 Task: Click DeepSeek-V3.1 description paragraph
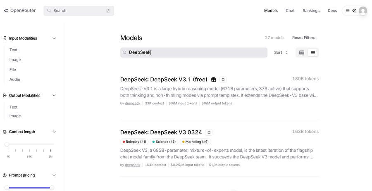(219, 92)
